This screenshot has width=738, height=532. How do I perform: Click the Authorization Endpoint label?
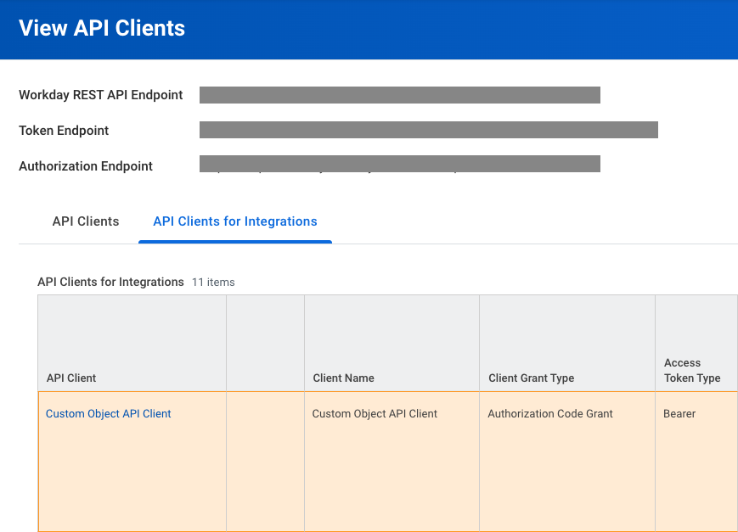pos(86,166)
